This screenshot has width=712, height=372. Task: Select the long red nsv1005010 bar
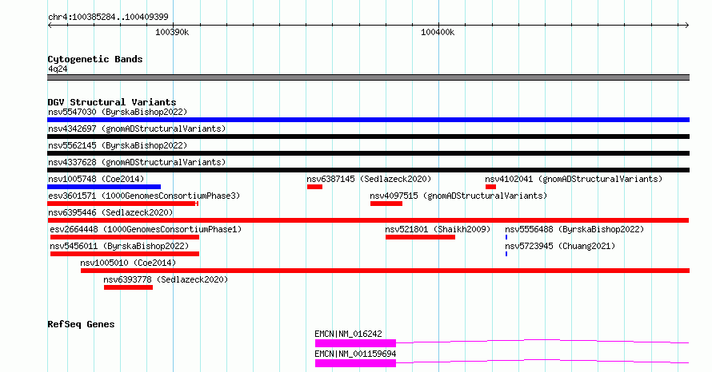[385, 271]
